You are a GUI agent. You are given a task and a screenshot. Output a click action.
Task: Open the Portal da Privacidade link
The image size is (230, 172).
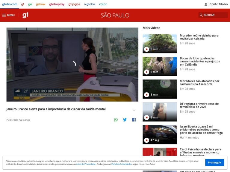point(121,164)
